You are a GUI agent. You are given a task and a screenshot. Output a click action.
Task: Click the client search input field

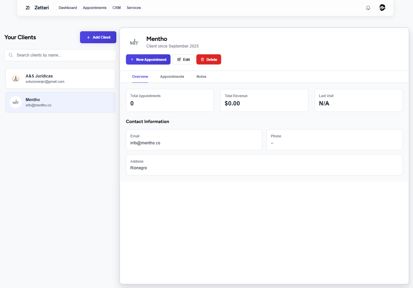[60, 55]
